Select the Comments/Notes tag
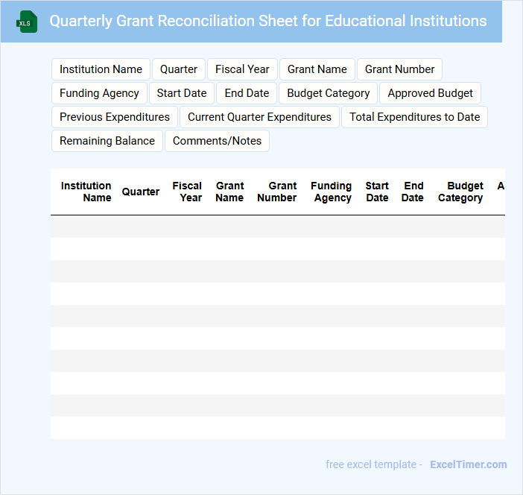 click(217, 141)
